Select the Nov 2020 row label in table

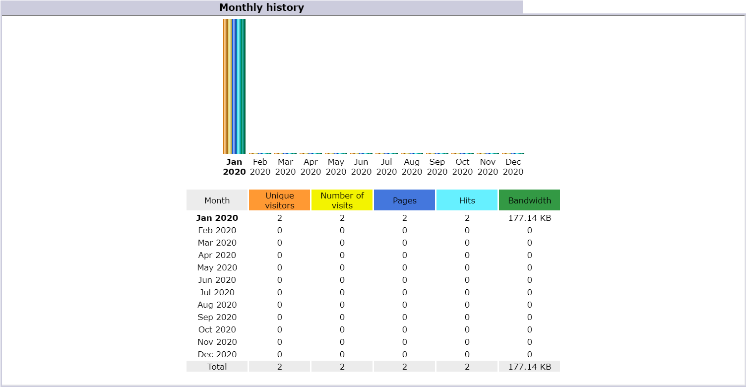click(x=217, y=342)
